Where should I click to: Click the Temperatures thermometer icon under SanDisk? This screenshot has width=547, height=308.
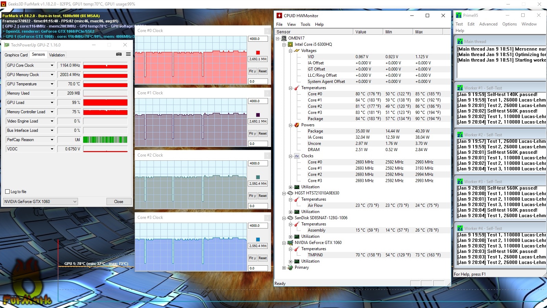click(x=297, y=224)
